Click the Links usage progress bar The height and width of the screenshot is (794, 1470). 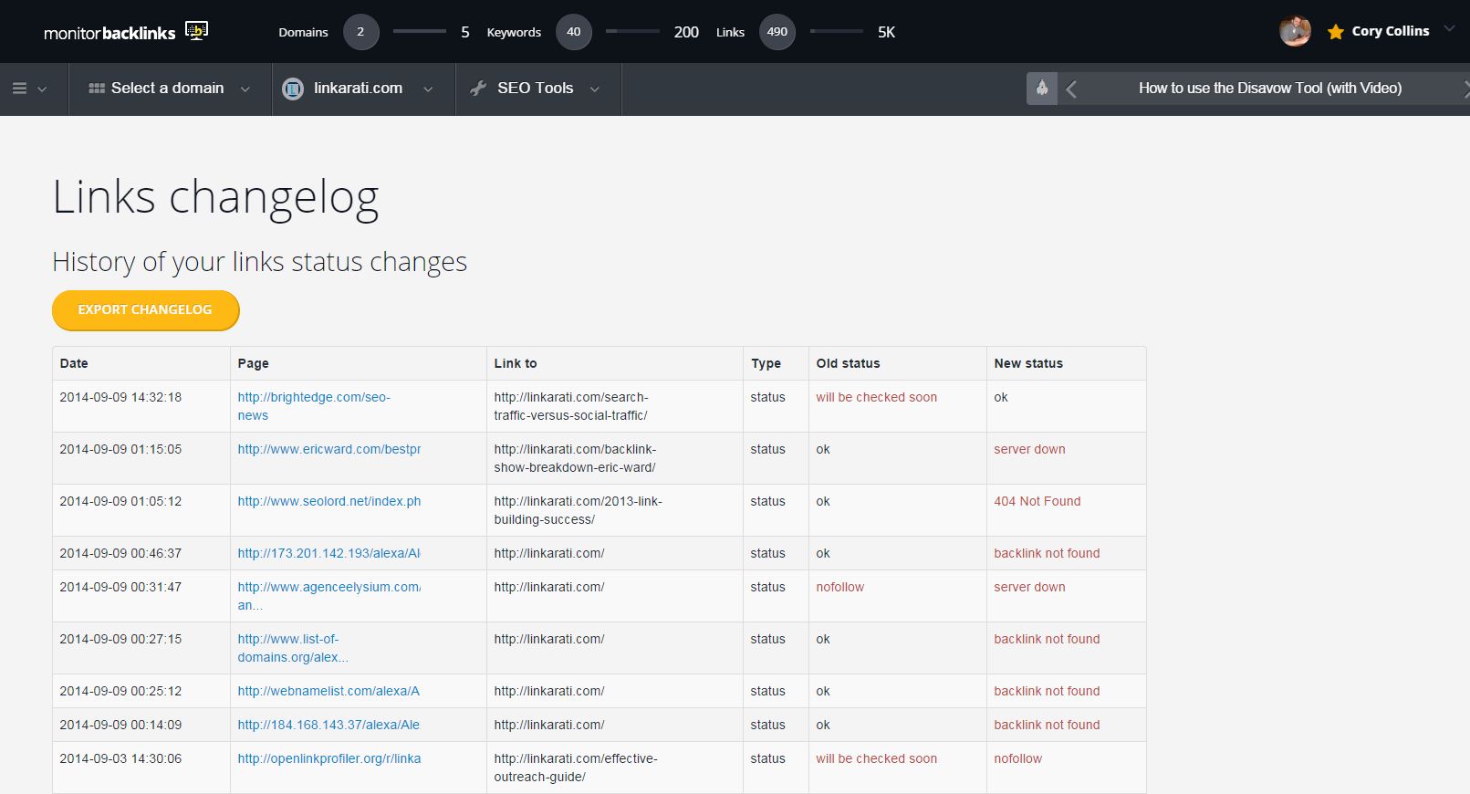[x=837, y=31]
